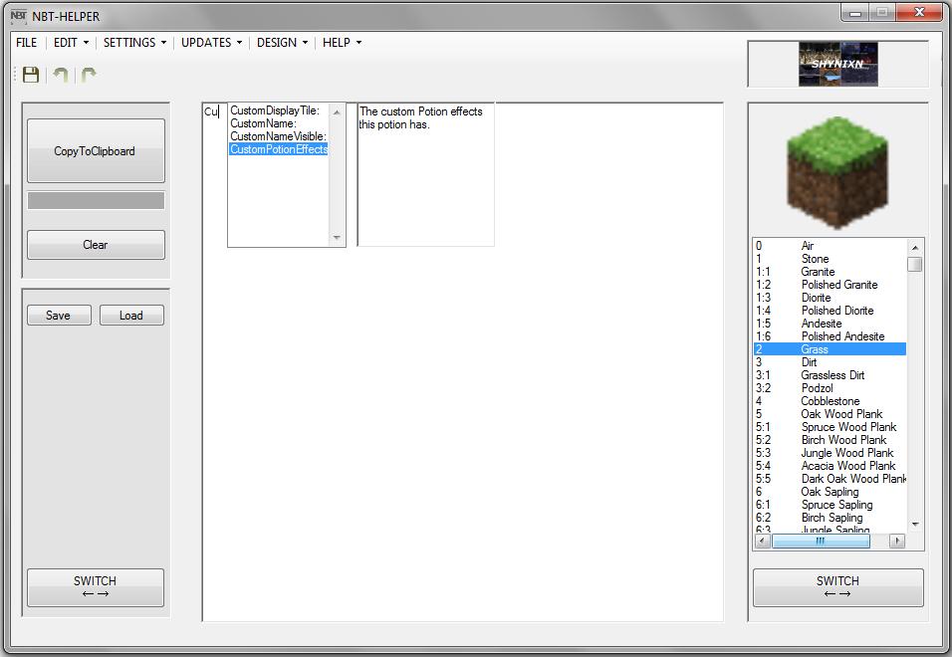
Task: Click the Load button
Action: 131,315
